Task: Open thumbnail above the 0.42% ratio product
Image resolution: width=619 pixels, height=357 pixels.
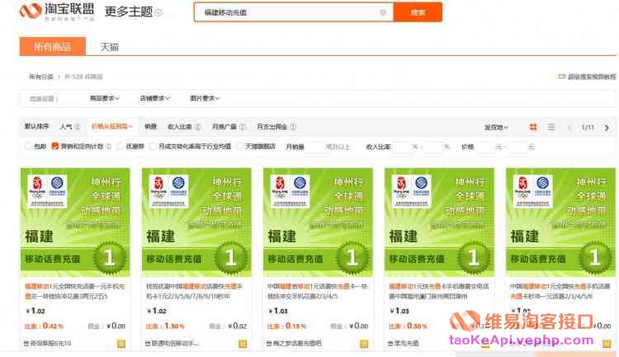Action: click(75, 222)
